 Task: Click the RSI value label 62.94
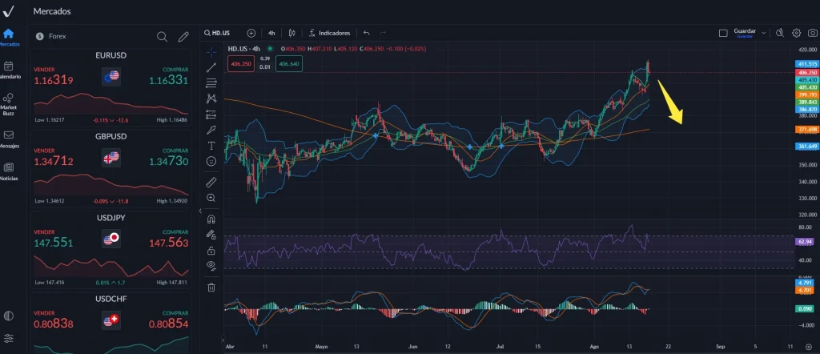[x=806, y=242]
